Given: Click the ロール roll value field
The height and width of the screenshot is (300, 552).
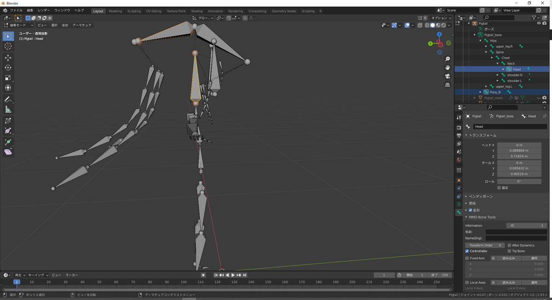Looking at the screenshot, I should point(519,181).
